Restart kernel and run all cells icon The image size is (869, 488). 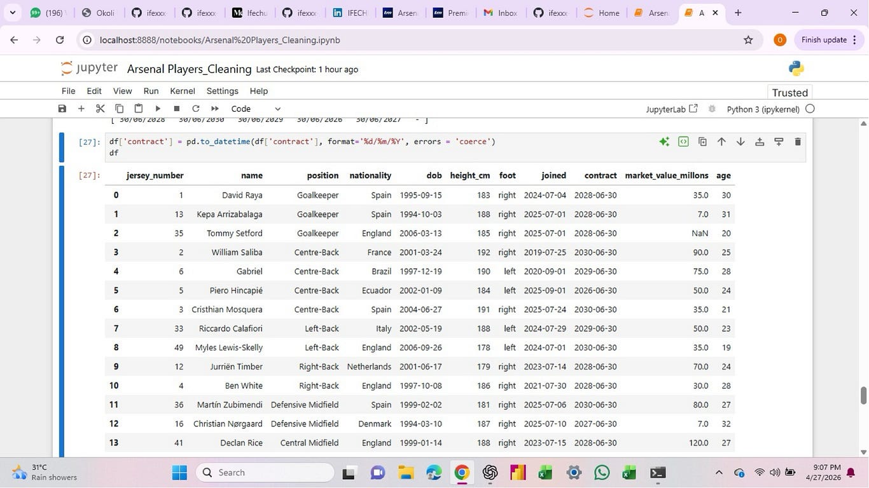pos(215,109)
